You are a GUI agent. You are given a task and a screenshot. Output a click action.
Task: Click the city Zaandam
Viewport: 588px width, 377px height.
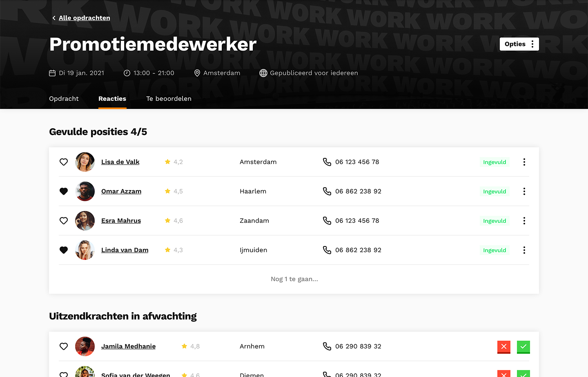pyautogui.click(x=254, y=221)
